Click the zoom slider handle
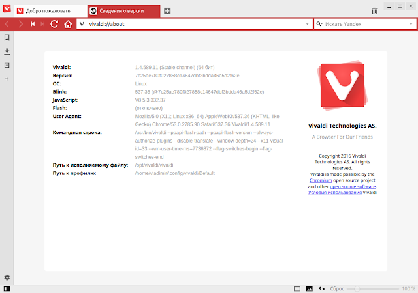418x293 pixels. click(357, 288)
